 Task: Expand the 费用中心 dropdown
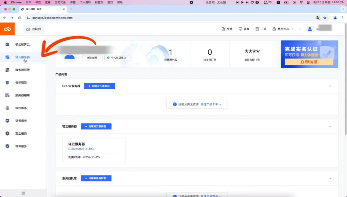click(x=283, y=29)
